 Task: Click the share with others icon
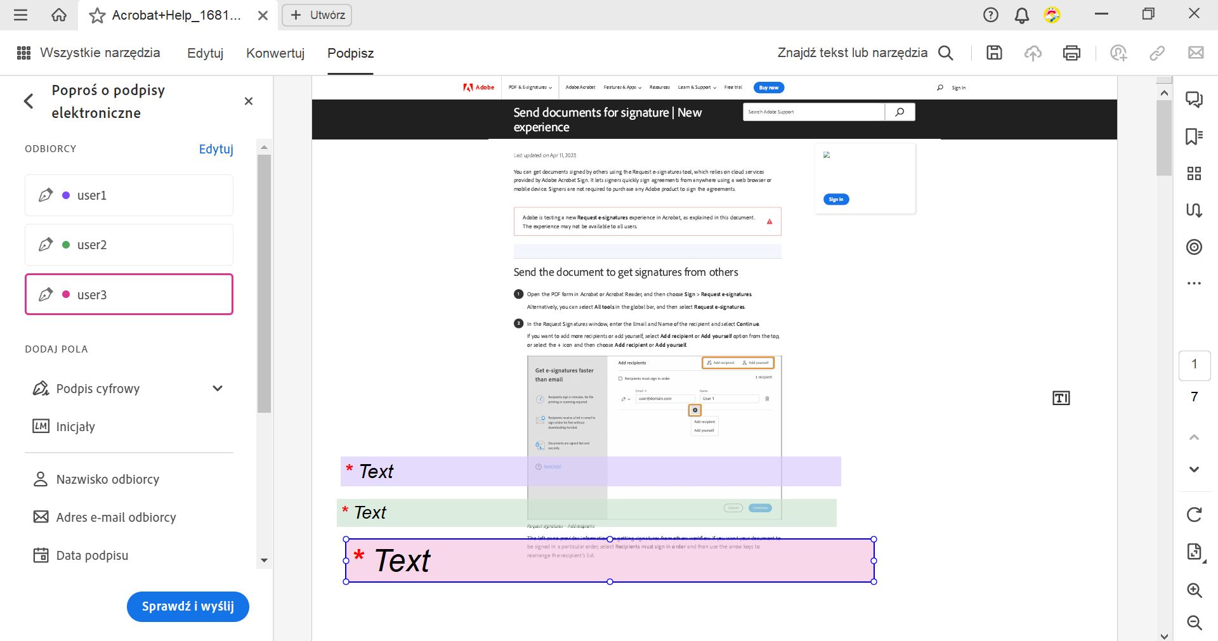tap(1118, 53)
